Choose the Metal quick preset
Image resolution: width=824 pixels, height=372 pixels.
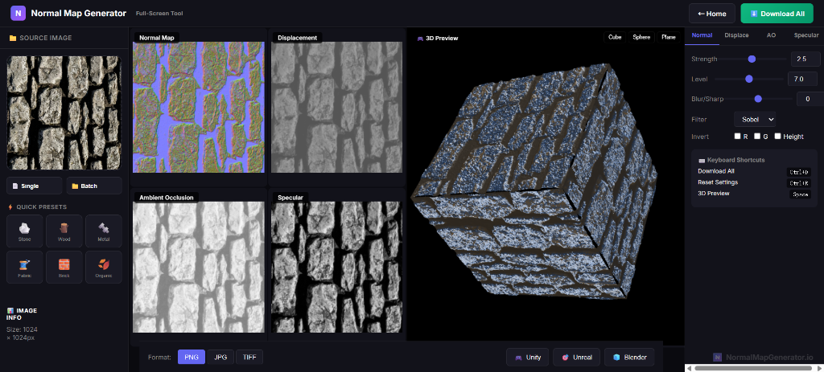(103, 231)
